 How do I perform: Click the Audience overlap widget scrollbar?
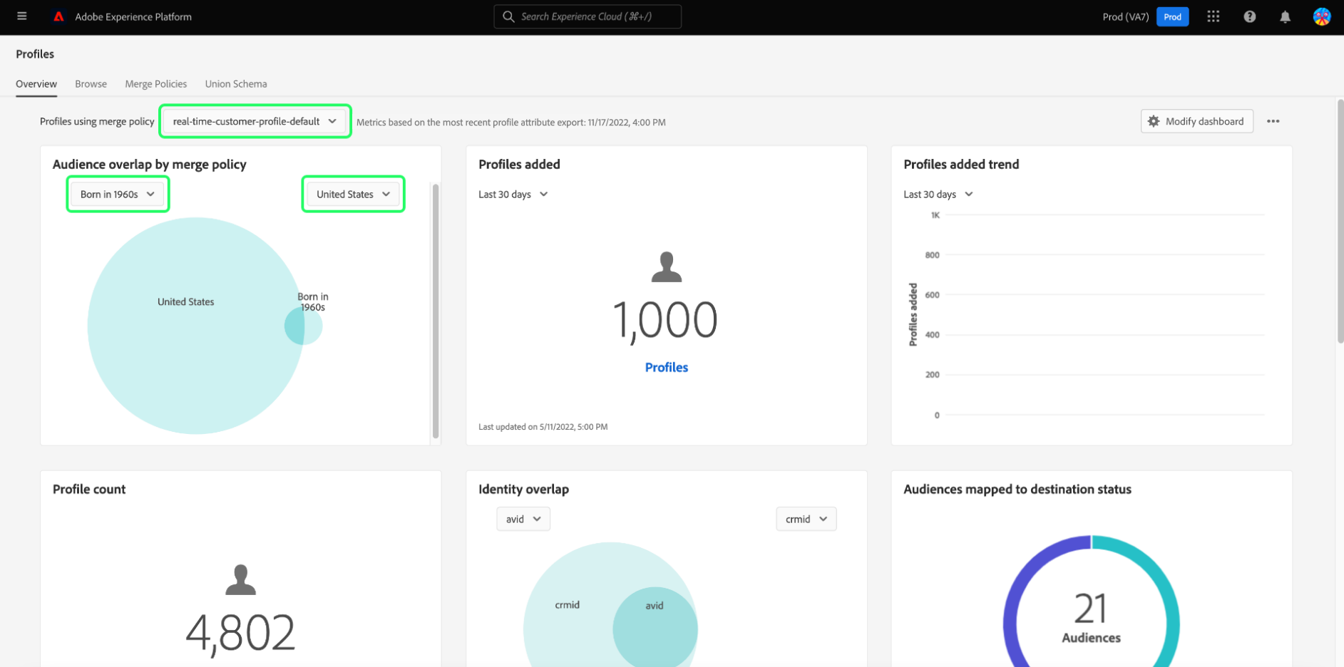point(435,310)
